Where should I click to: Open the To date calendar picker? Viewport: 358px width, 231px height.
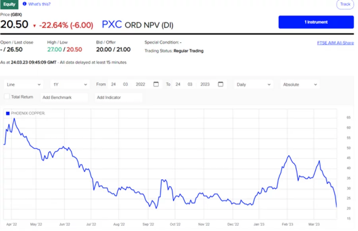[x=221, y=84]
